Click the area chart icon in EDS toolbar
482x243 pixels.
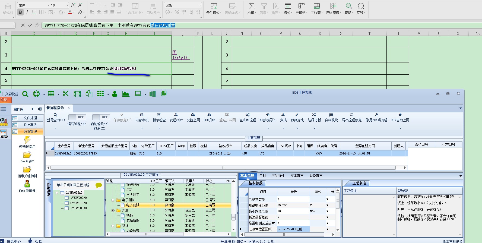tap(126, 94)
